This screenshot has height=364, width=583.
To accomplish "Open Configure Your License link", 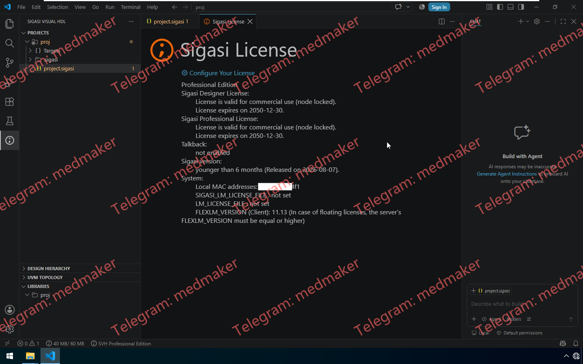I will click(222, 73).
